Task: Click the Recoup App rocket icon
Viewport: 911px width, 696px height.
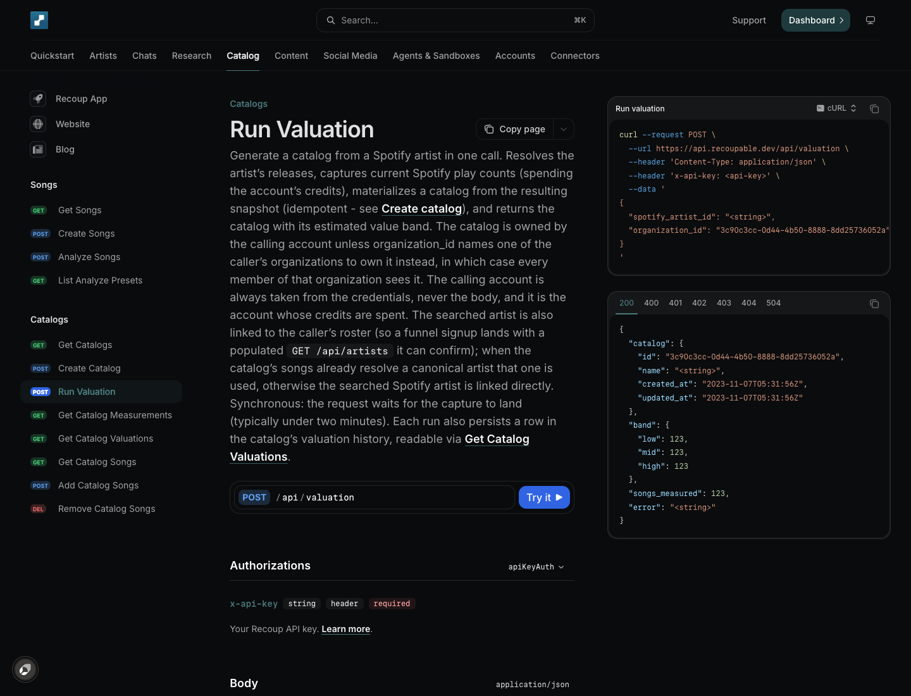Action: pyautogui.click(x=38, y=99)
